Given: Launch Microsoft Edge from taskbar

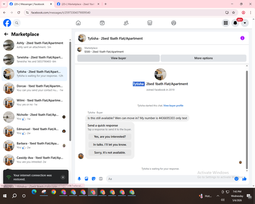Looking at the screenshot, I should pyautogui.click(x=34, y=192).
